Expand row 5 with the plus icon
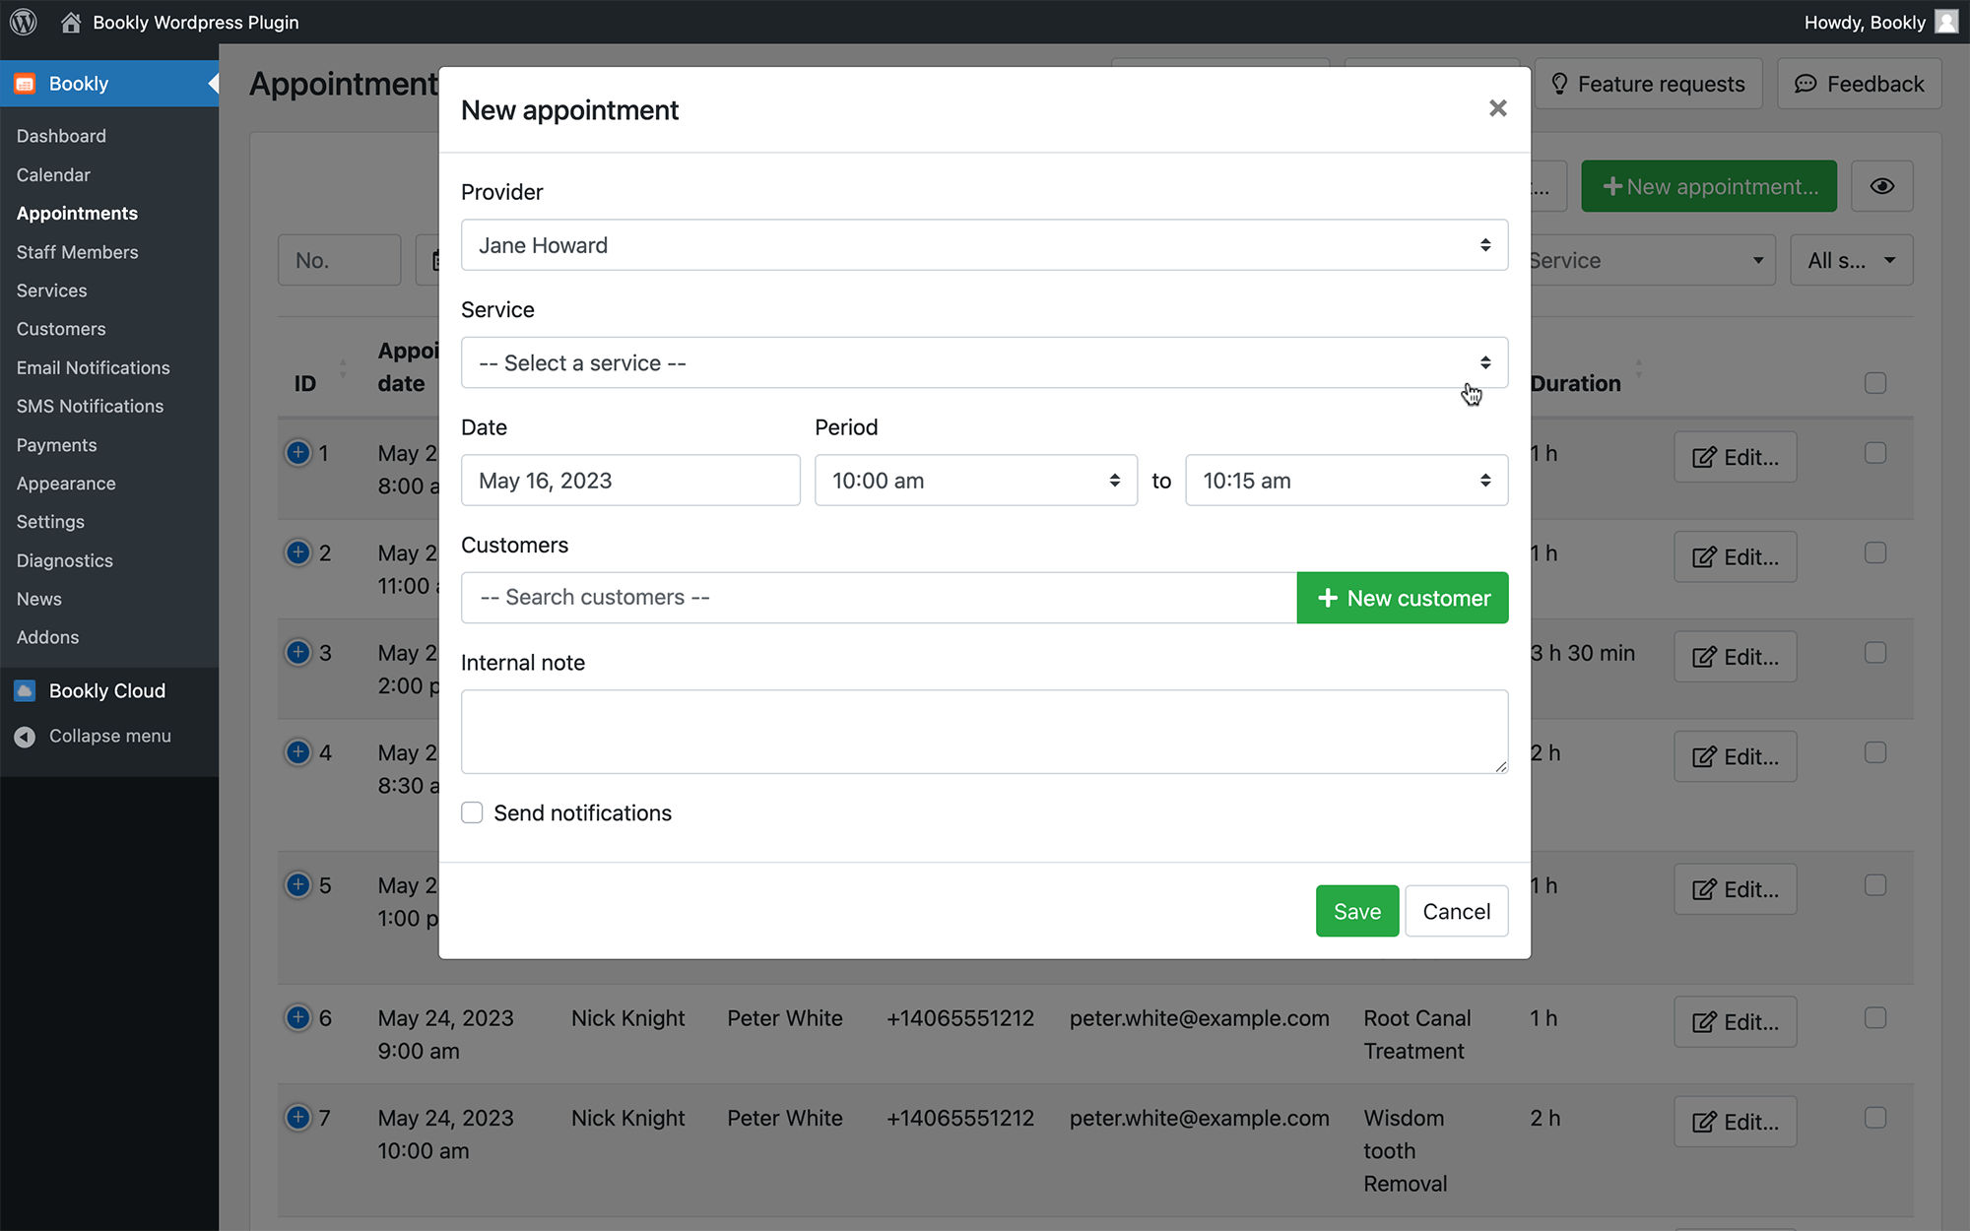 pos(297,884)
